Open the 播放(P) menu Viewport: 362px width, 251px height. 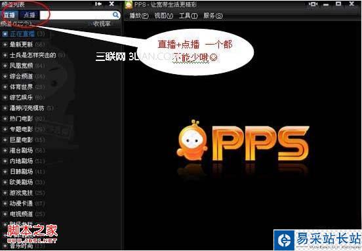point(139,16)
